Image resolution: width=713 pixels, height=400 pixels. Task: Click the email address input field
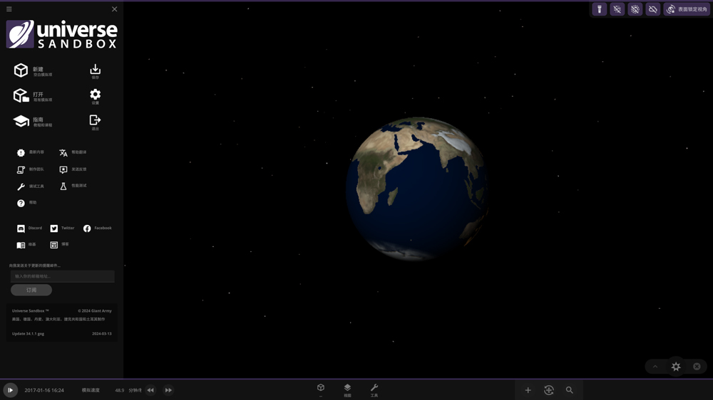pyautogui.click(x=62, y=276)
